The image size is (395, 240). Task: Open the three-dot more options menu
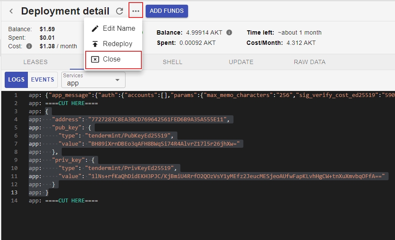pos(136,11)
